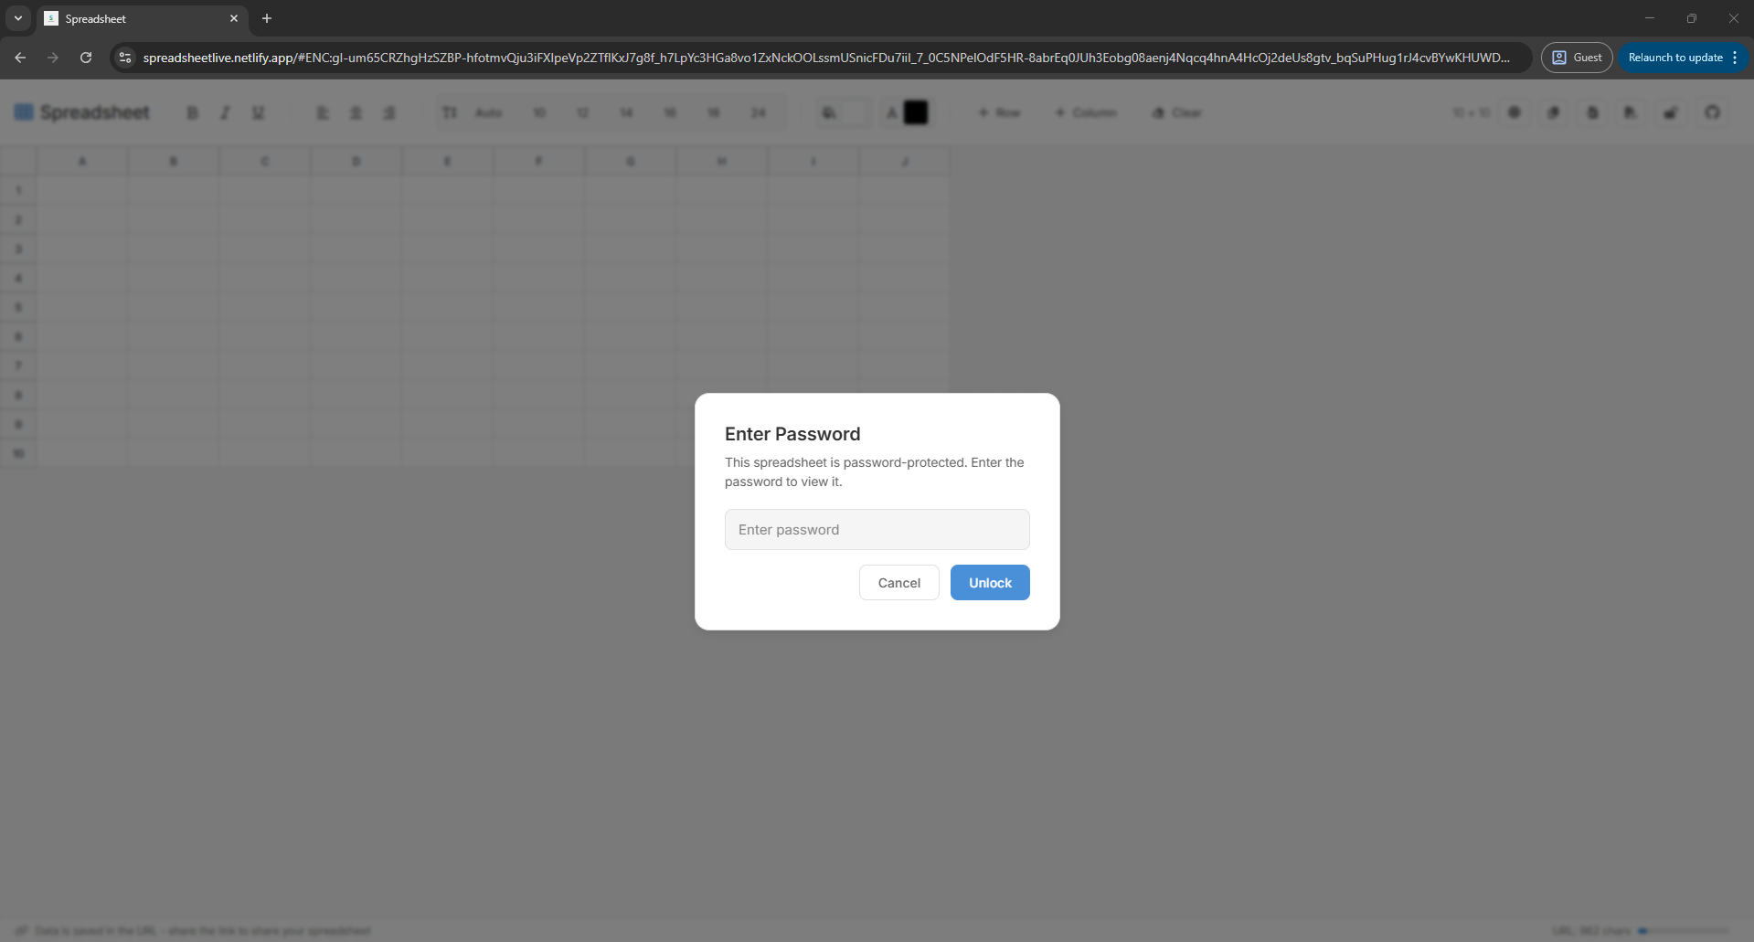Screen dimensions: 1754x942
Task: Open the cell fill color picker
Action: (843, 112)
